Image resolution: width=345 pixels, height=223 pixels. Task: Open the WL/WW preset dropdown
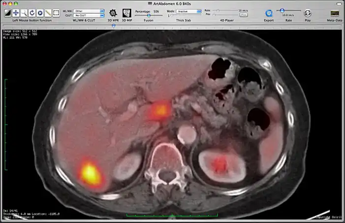click(89, 10)
